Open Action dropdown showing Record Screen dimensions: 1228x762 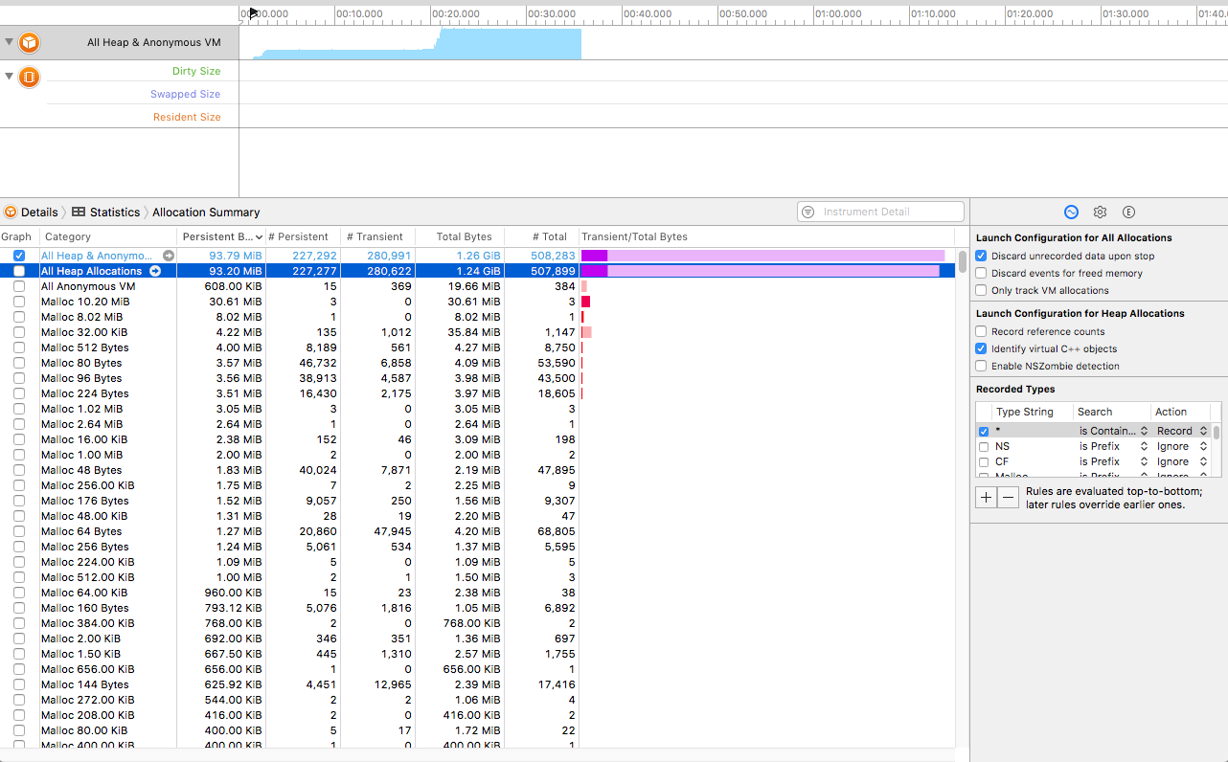(x=1181, y=431)
